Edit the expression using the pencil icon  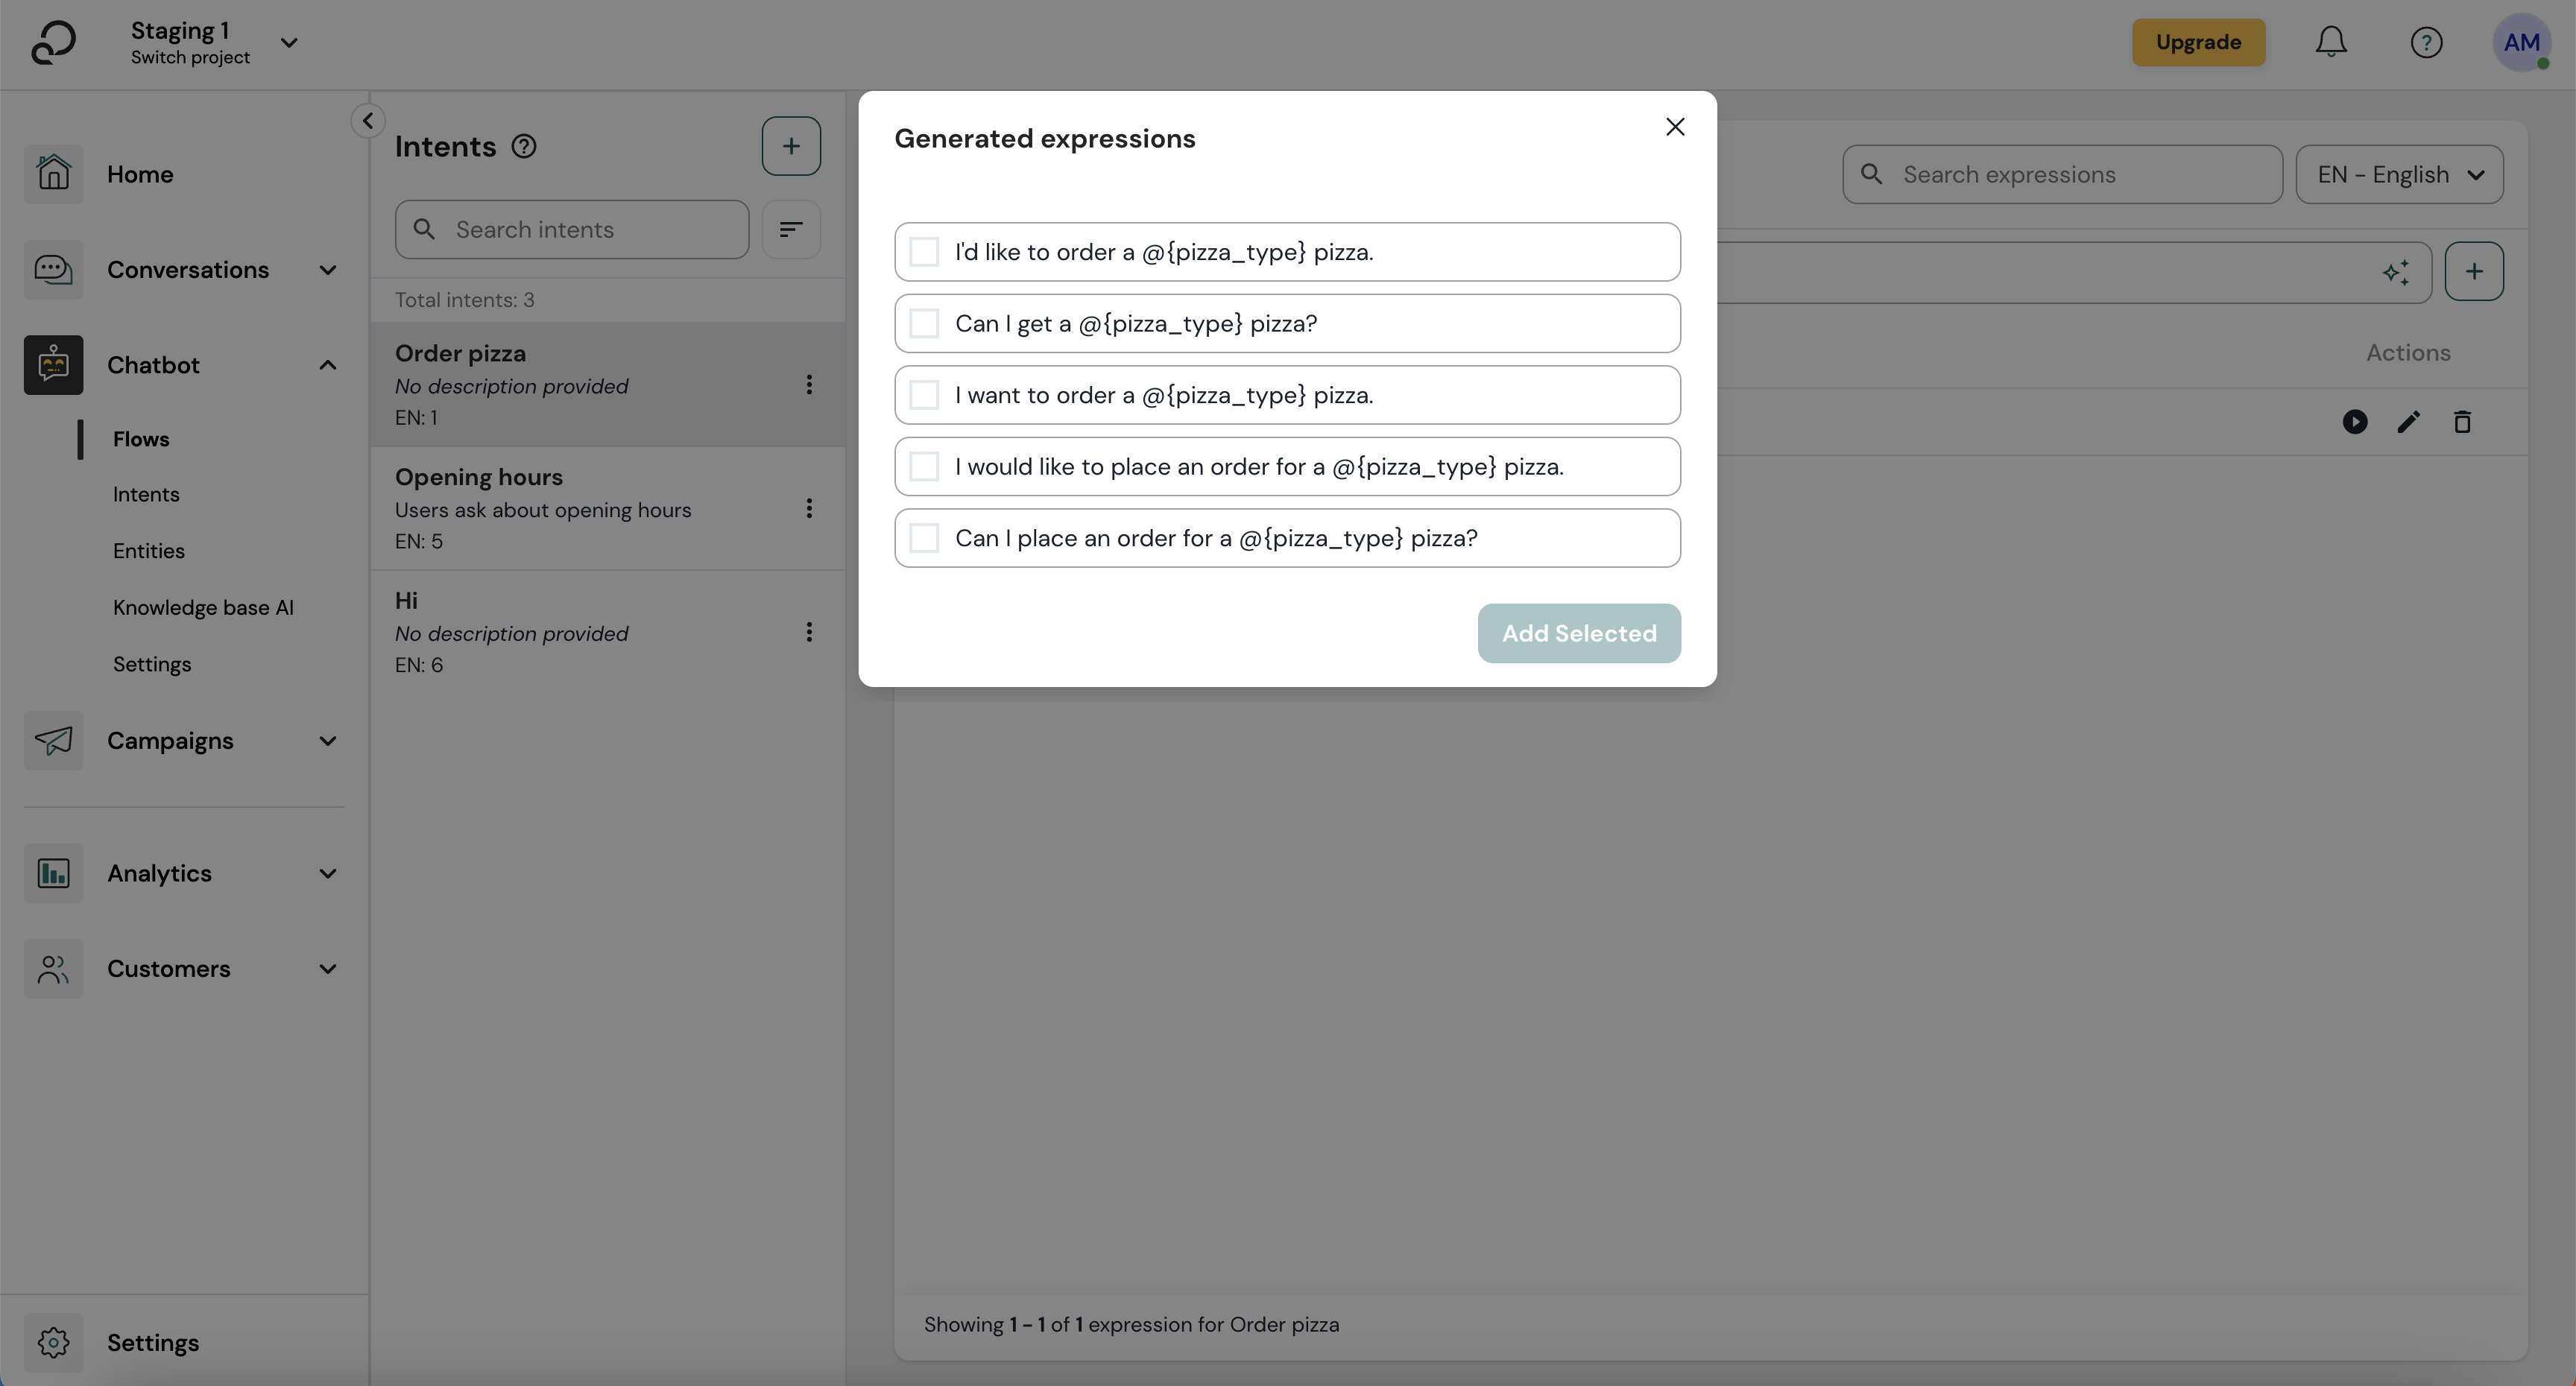[2408, 422]
